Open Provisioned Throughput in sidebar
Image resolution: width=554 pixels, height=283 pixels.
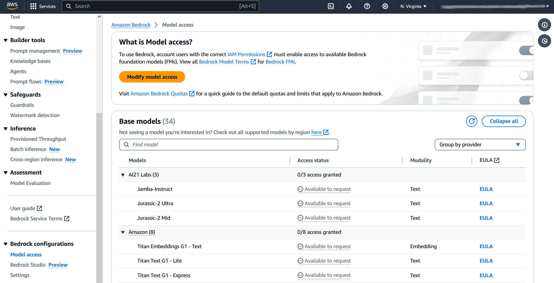coord(38,139)
